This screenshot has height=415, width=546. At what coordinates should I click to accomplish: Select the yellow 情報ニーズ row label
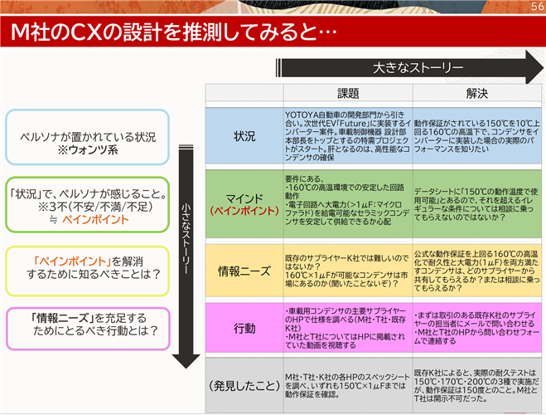[x=244, y=271]
